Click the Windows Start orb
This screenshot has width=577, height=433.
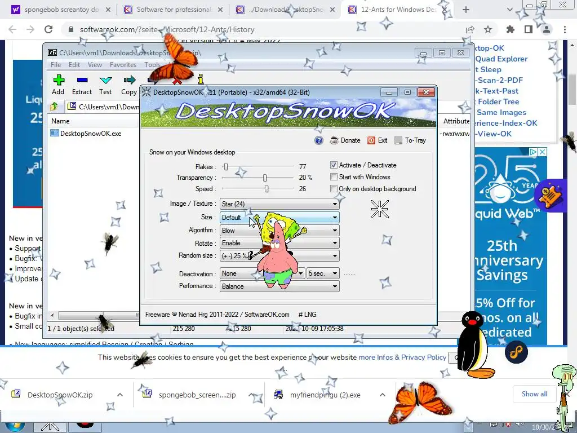pyautogui.click(x=15, y=426)
